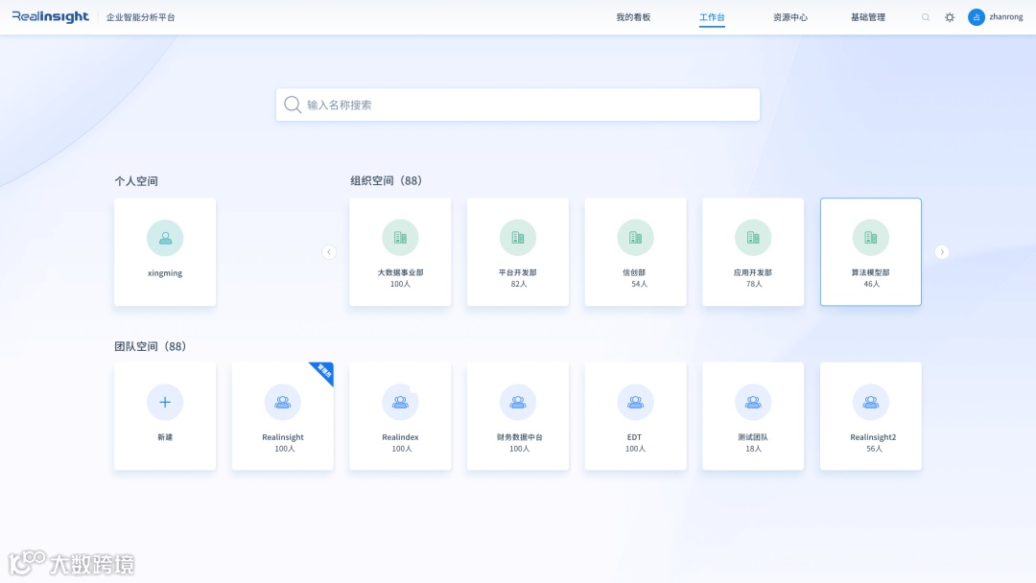Click the 54人 count under 信创部
The width and height of the screenshot is (1036, 583).
coord(639,284)
